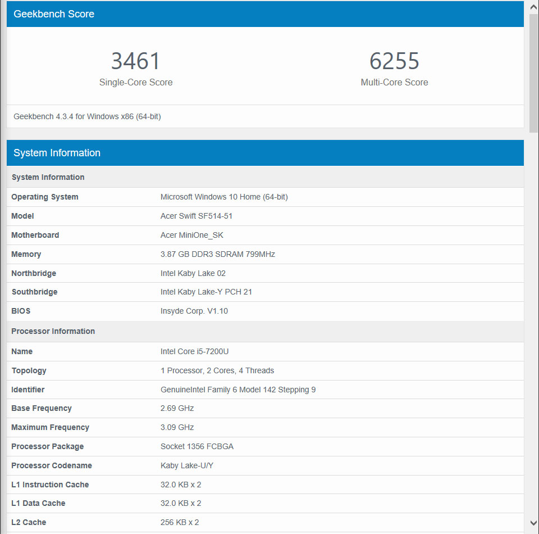Image resolution: width=539 pixels, height=534 pixels.
Task: Select Acer Swift SF514-51 model value
Action: point(197,216)
